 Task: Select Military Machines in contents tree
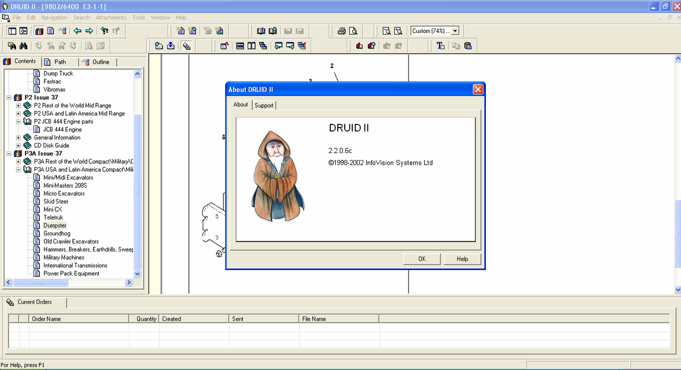64,257
